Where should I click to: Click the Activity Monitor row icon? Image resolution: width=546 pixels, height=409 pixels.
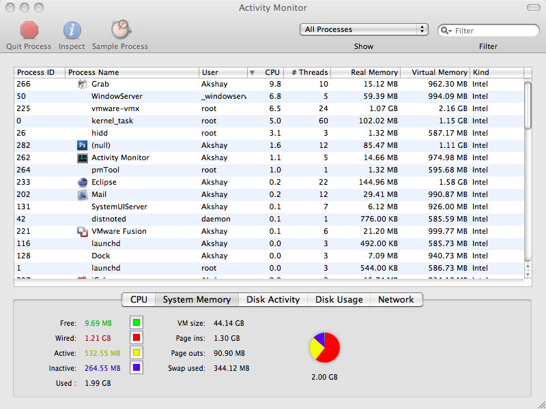click(x=82, y=158)
